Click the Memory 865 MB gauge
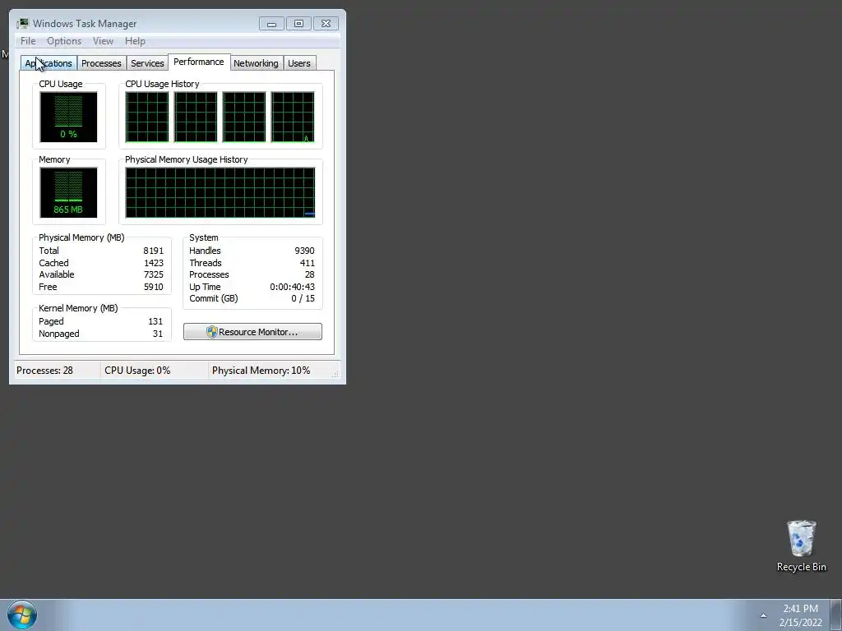This screenshot has width=842, height=631. click(68, 192)
